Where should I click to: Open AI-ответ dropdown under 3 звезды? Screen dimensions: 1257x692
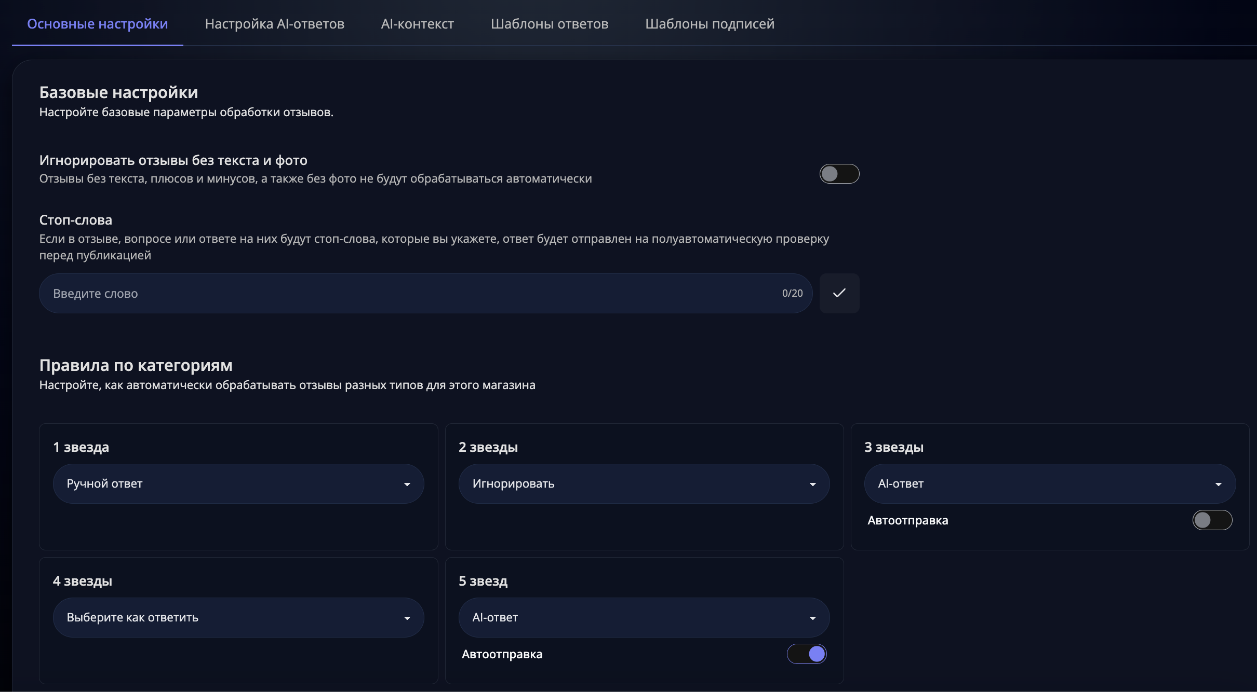pyautogui.click(x=1039, y=483)
